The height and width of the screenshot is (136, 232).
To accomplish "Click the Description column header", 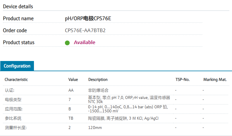I will tap(98, 79).
